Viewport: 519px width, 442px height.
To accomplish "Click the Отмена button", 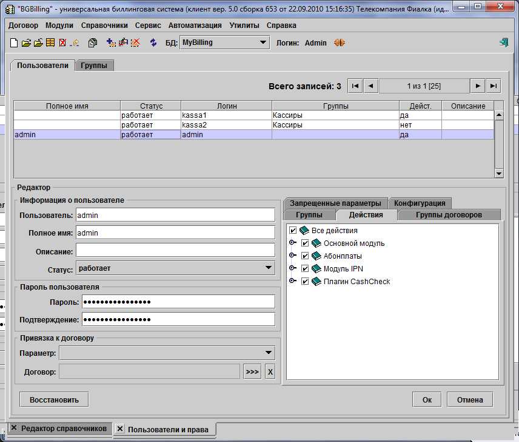I will coord(470,399).
